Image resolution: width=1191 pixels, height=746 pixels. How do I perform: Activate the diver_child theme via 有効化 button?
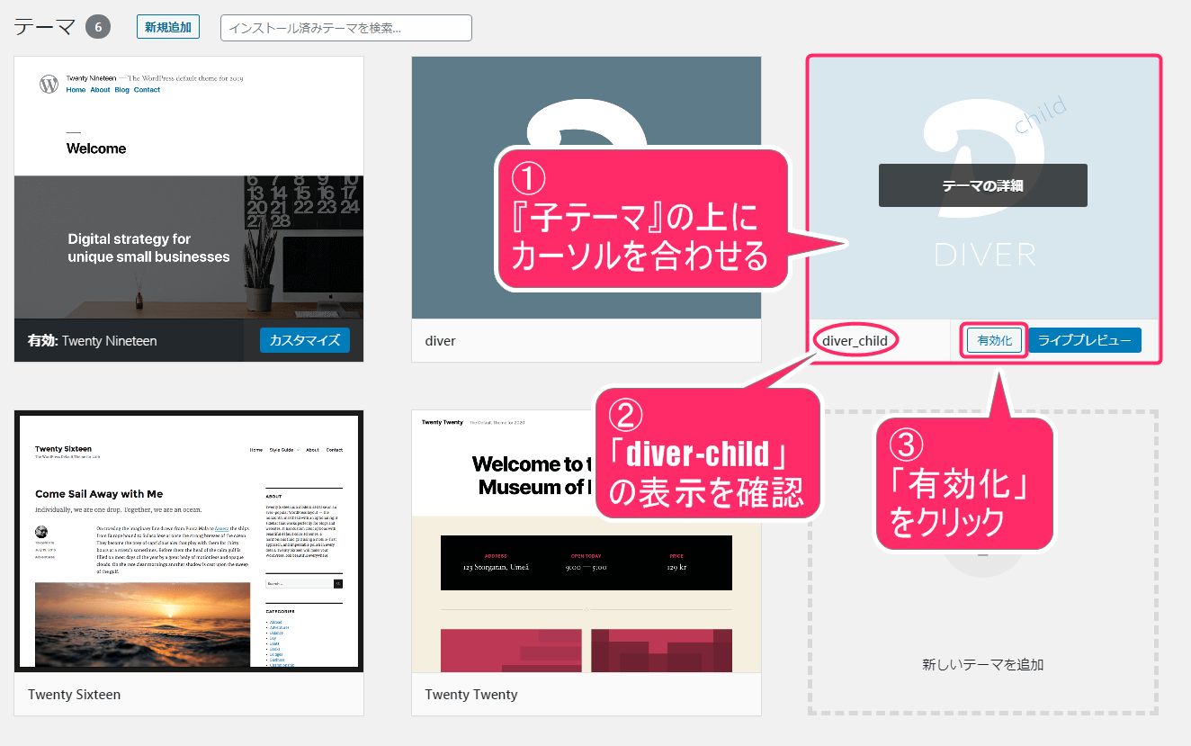tap(993, 340)
